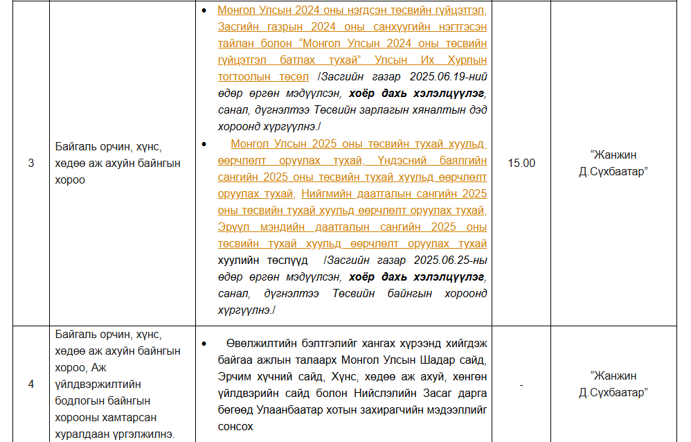Viewport: 691px width, 442px height.
Task: Select the row number 3 cell
Action: [x=31, y=163]
